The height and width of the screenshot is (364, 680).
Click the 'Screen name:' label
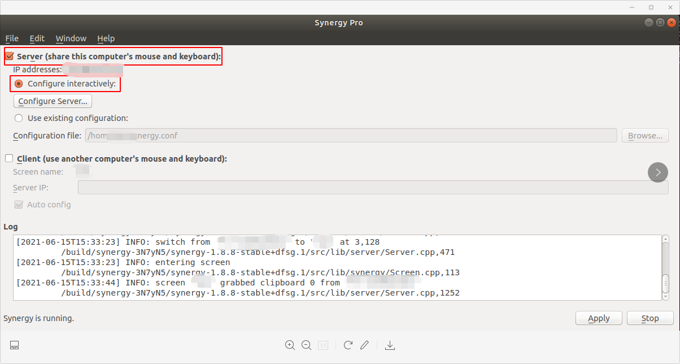coord(38,172)
